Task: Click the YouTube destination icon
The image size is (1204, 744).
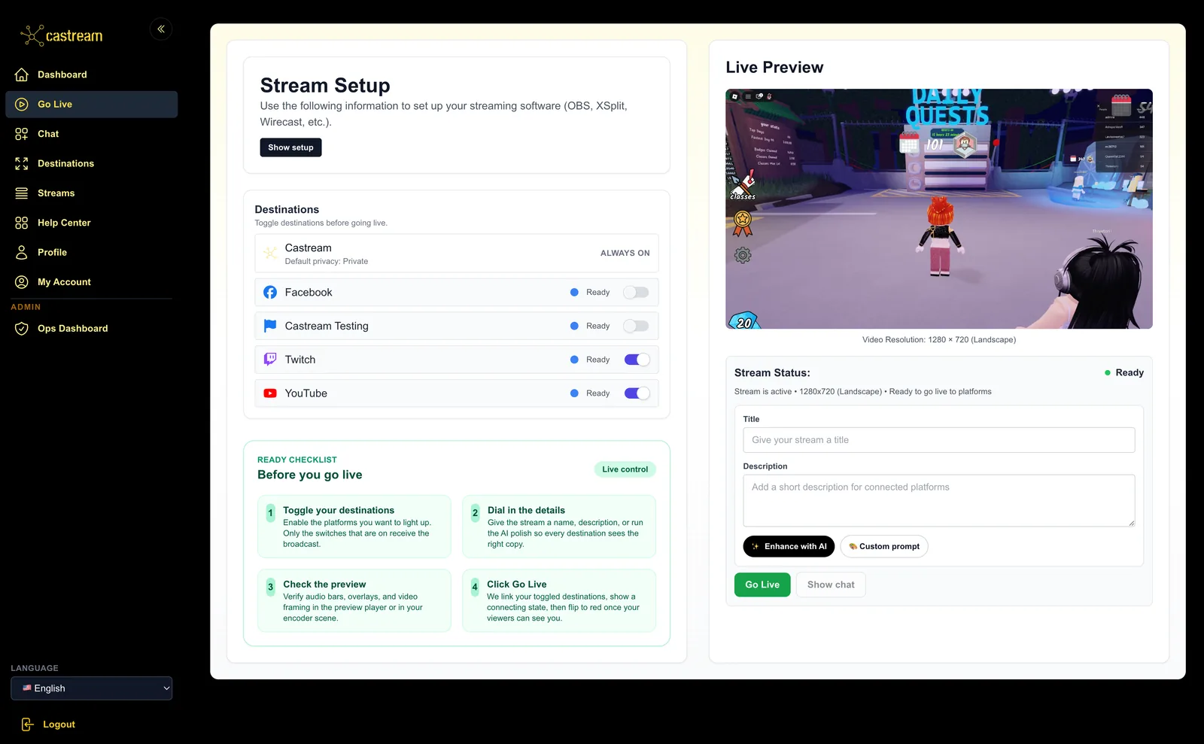Action: (269, 393)
